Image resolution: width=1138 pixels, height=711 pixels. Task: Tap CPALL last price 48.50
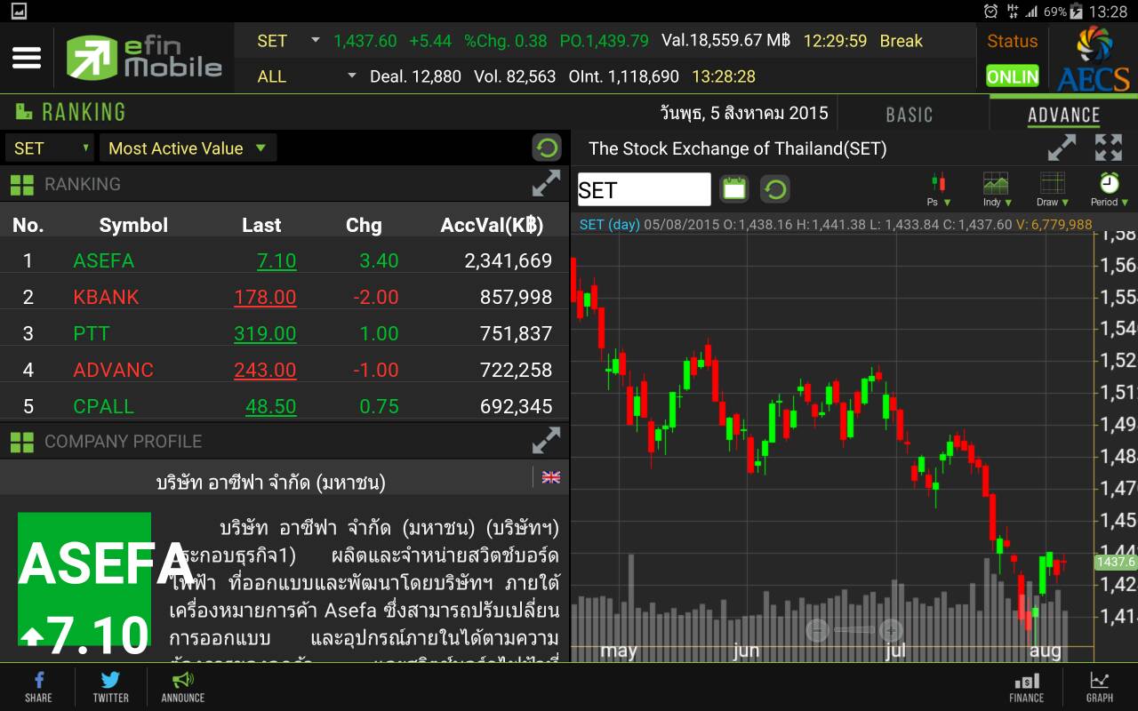coord(271,406)
